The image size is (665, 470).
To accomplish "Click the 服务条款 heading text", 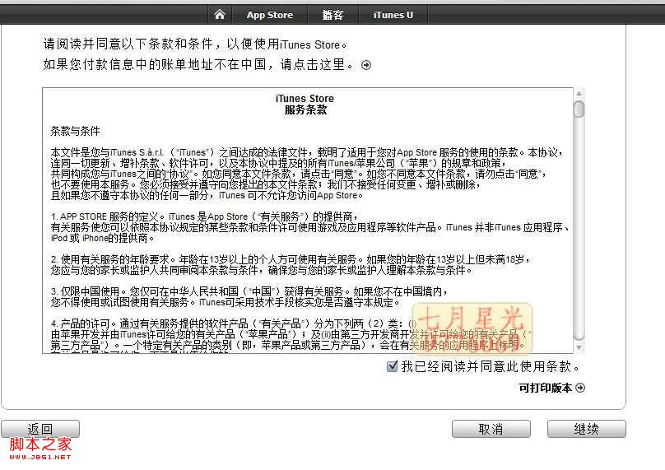I will (305, 109).
